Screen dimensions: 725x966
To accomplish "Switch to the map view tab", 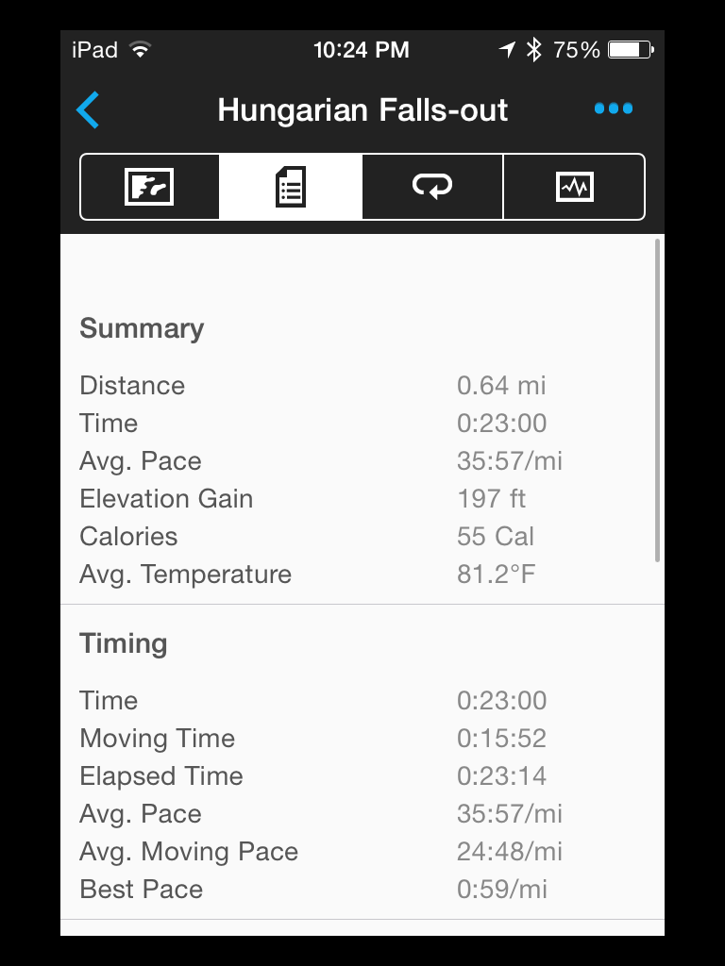I will point(150,187).
